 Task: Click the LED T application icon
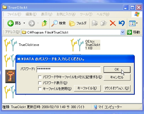pyautogui.click(x=10, y=76)
